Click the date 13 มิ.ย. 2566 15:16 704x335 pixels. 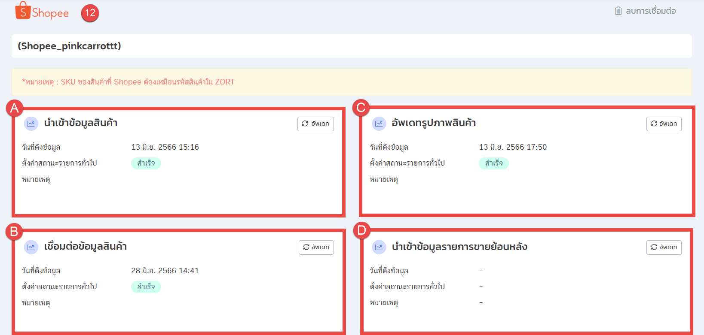(x=165, y=147)
